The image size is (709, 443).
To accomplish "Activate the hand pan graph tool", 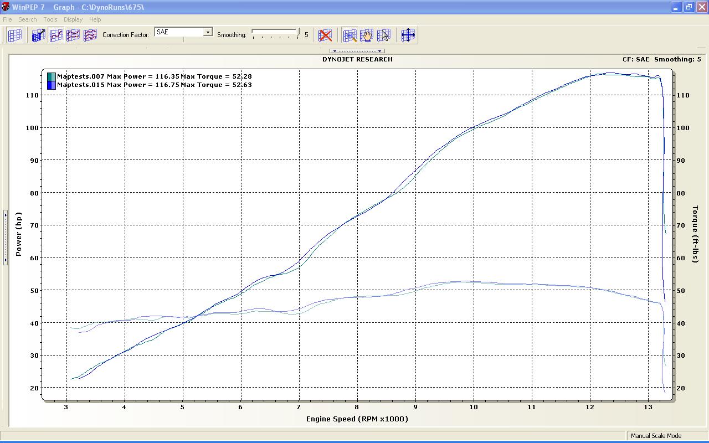I will tap(367, 35).
